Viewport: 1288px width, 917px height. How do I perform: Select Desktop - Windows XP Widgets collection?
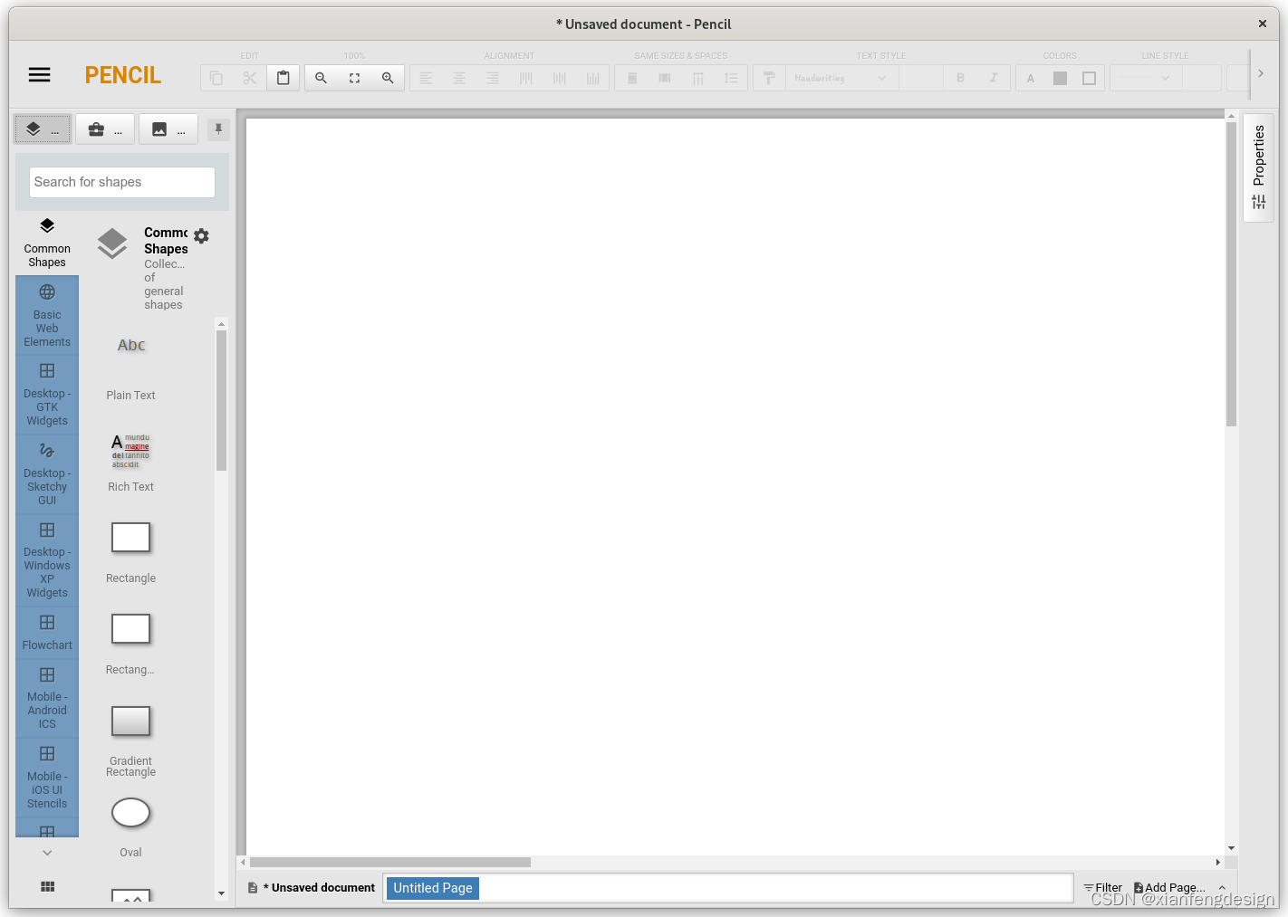coord(47,559)
